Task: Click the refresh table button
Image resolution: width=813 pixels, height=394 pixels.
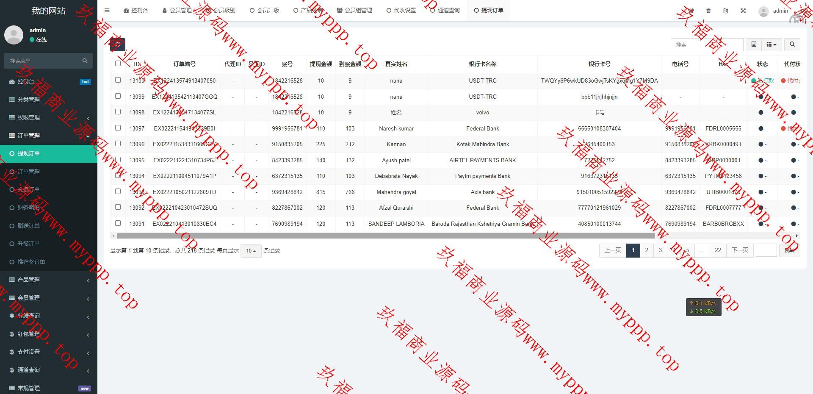Action: pos(117,44)
